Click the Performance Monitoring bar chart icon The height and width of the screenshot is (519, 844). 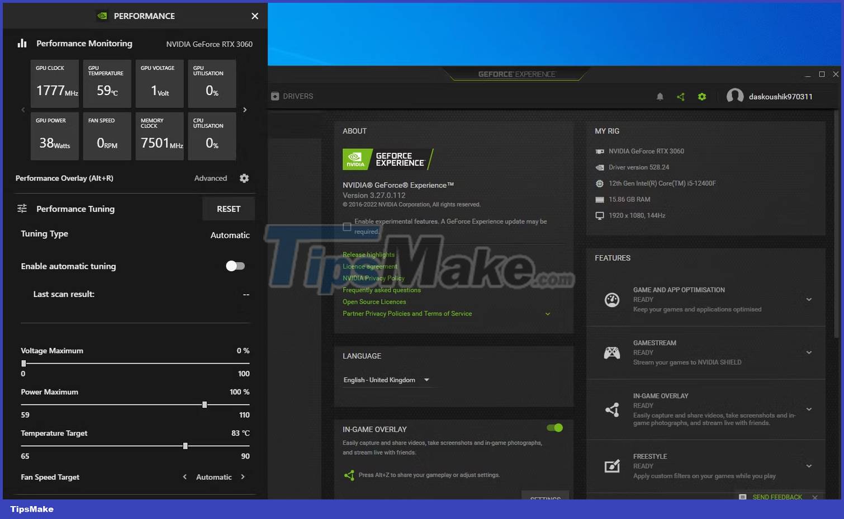point(22,43)
